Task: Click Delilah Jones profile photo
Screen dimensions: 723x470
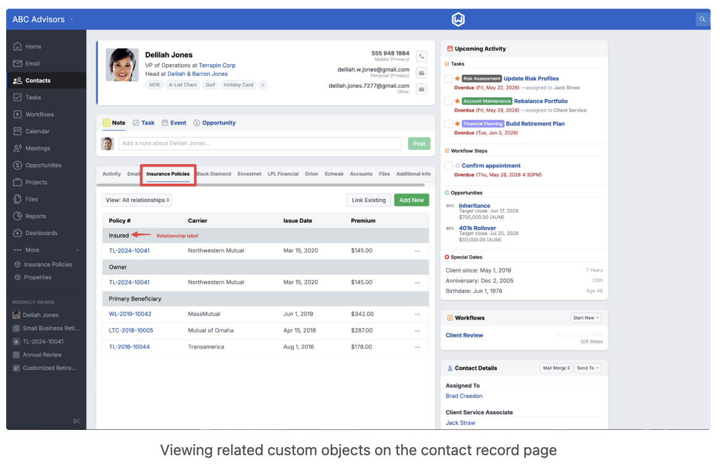Action: click(x=122, y=65)
